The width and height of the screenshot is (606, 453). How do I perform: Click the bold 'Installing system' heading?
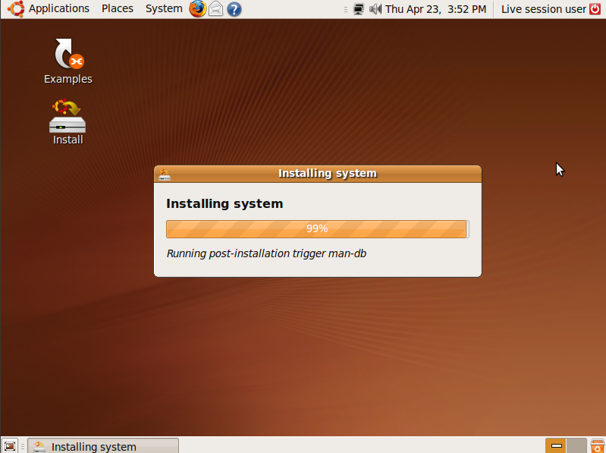pyautogui.click(x=225, y=203)
